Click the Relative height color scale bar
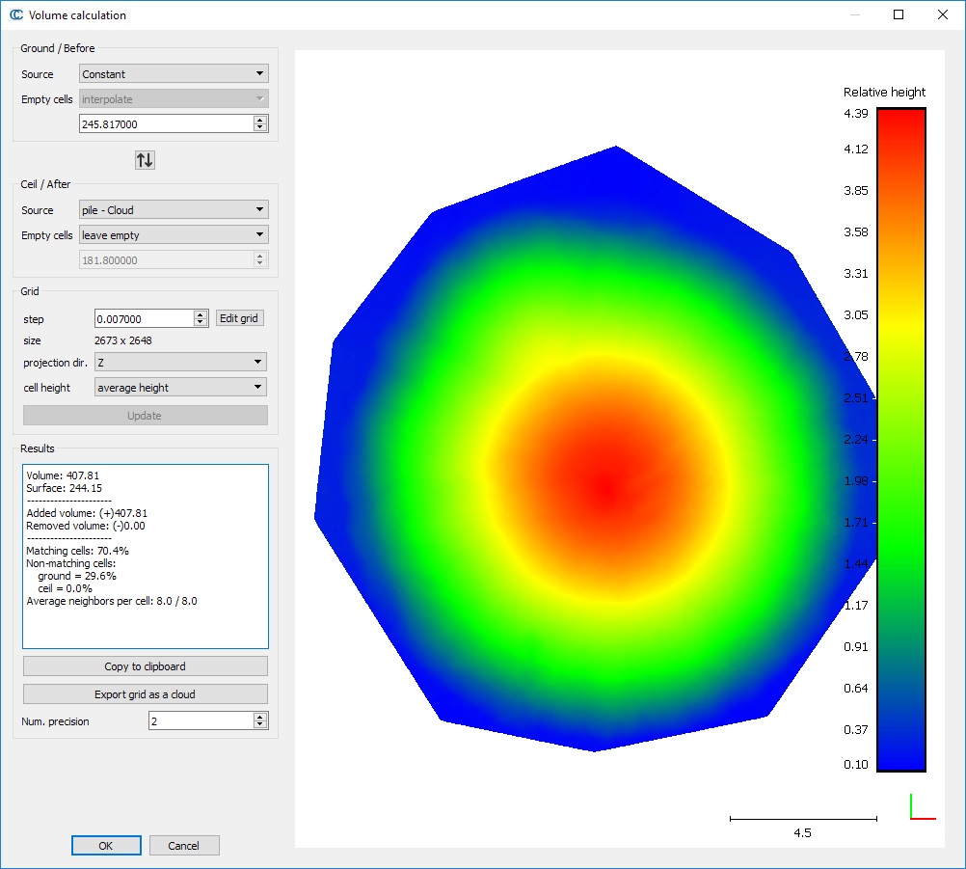 coord(901,439)
